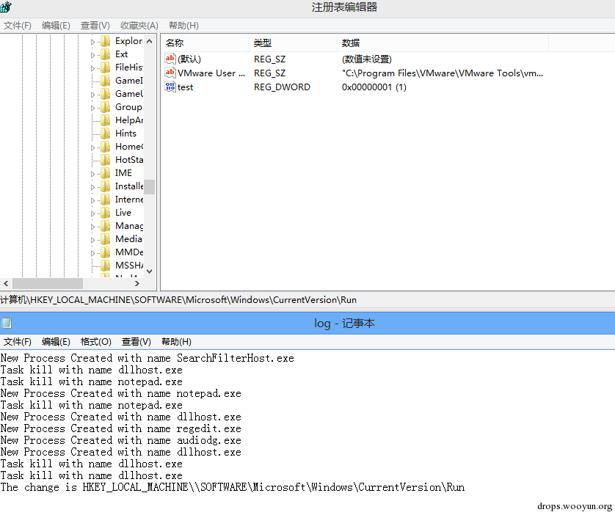615x515 pixels.
Task: Click the tree's horizontal scroll right arrow
Action: click(x=137, y=283)
